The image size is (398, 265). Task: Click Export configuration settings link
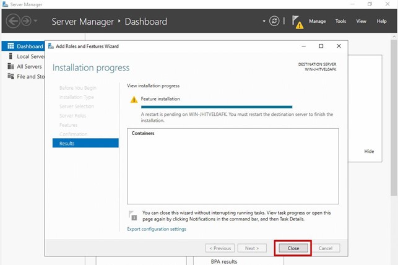pos(156,229)
